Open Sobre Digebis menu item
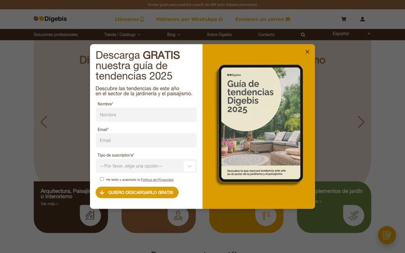 click(x=219, y=35)
